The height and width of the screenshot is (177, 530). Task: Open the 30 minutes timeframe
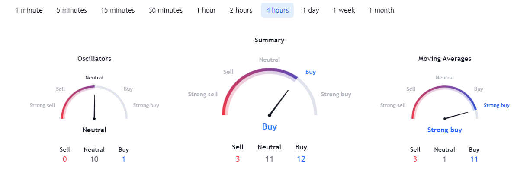pos(165,10)
